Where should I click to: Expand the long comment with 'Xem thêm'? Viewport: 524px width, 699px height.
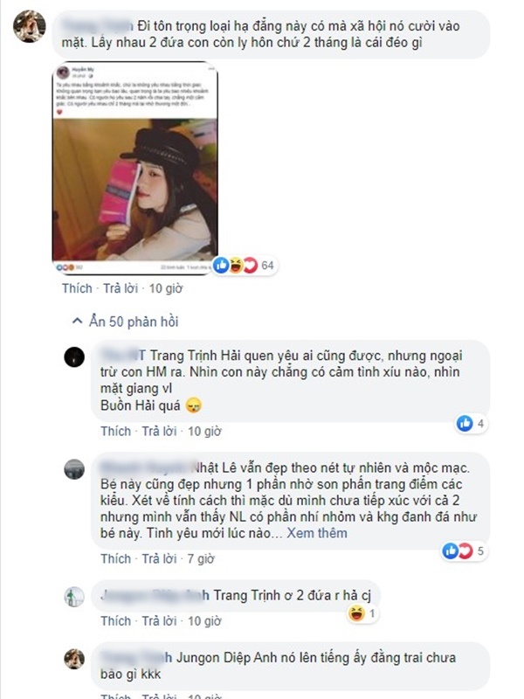point(317,533)
